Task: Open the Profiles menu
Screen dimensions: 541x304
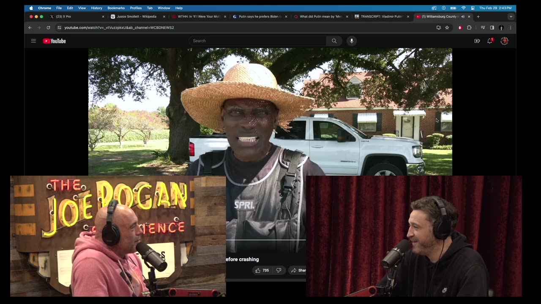Action: [136, 8]
